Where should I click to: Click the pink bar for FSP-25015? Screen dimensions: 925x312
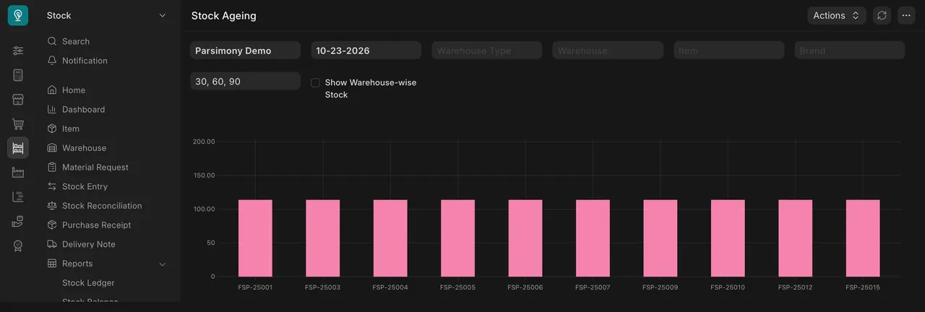coord(863,238)
